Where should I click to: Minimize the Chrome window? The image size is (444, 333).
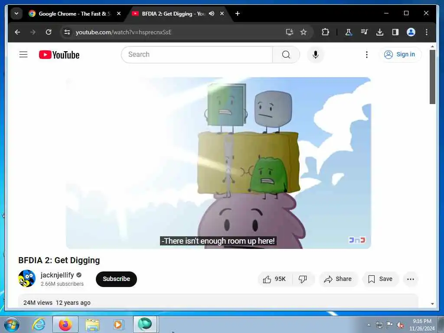coord(386,13)
